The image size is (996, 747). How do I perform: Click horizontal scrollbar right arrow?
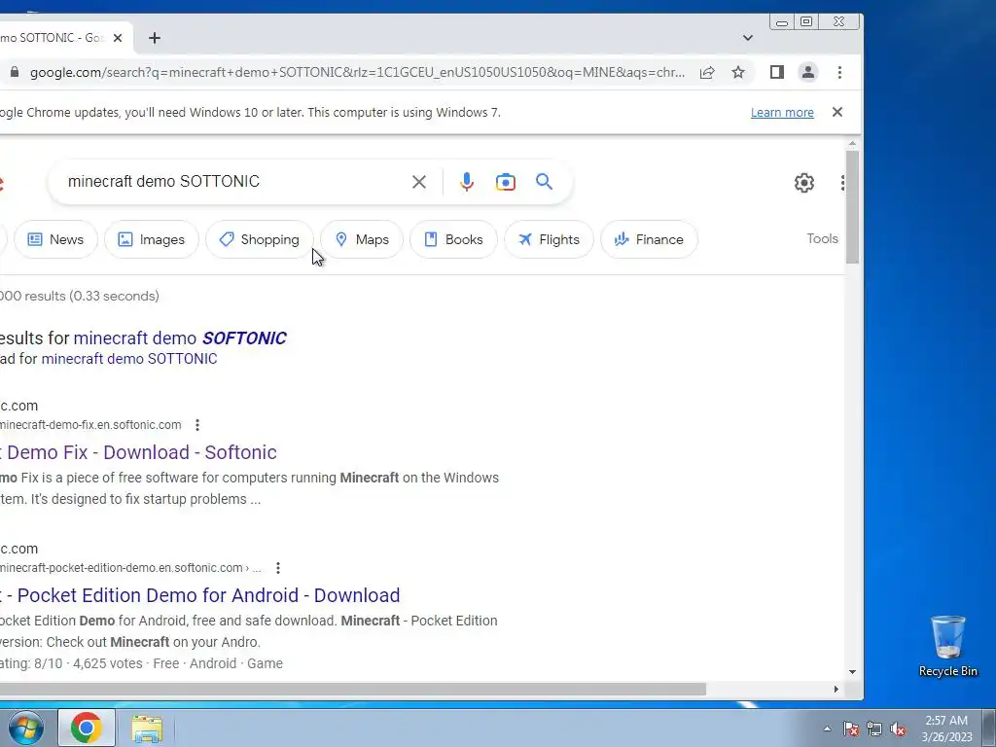[x=836, y=690]
